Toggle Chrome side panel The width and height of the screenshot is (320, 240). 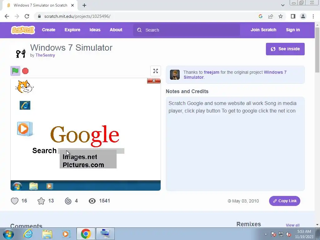coord(293,16)
